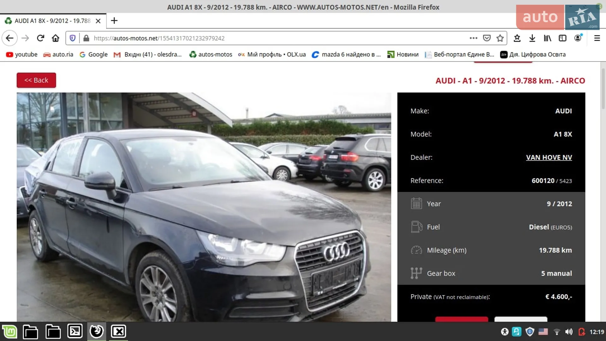
Task: Click the calendar icon beside Year
Action: pos(416,204)
